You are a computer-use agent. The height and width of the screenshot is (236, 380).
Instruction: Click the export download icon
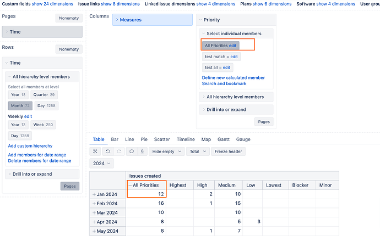click(x=142, y=151)
